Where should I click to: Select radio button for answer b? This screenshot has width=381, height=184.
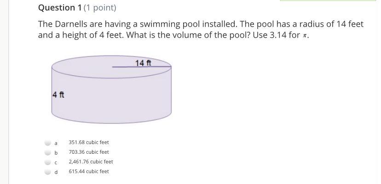tap(48, 152)
